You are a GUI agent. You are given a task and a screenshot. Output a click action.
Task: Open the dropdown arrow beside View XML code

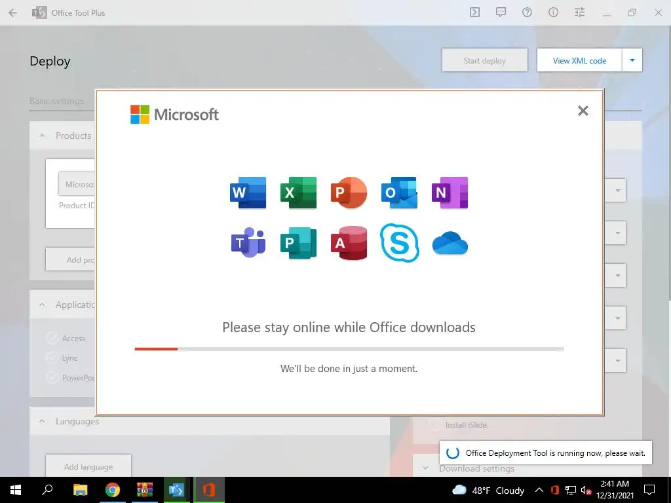coord(632,60)
